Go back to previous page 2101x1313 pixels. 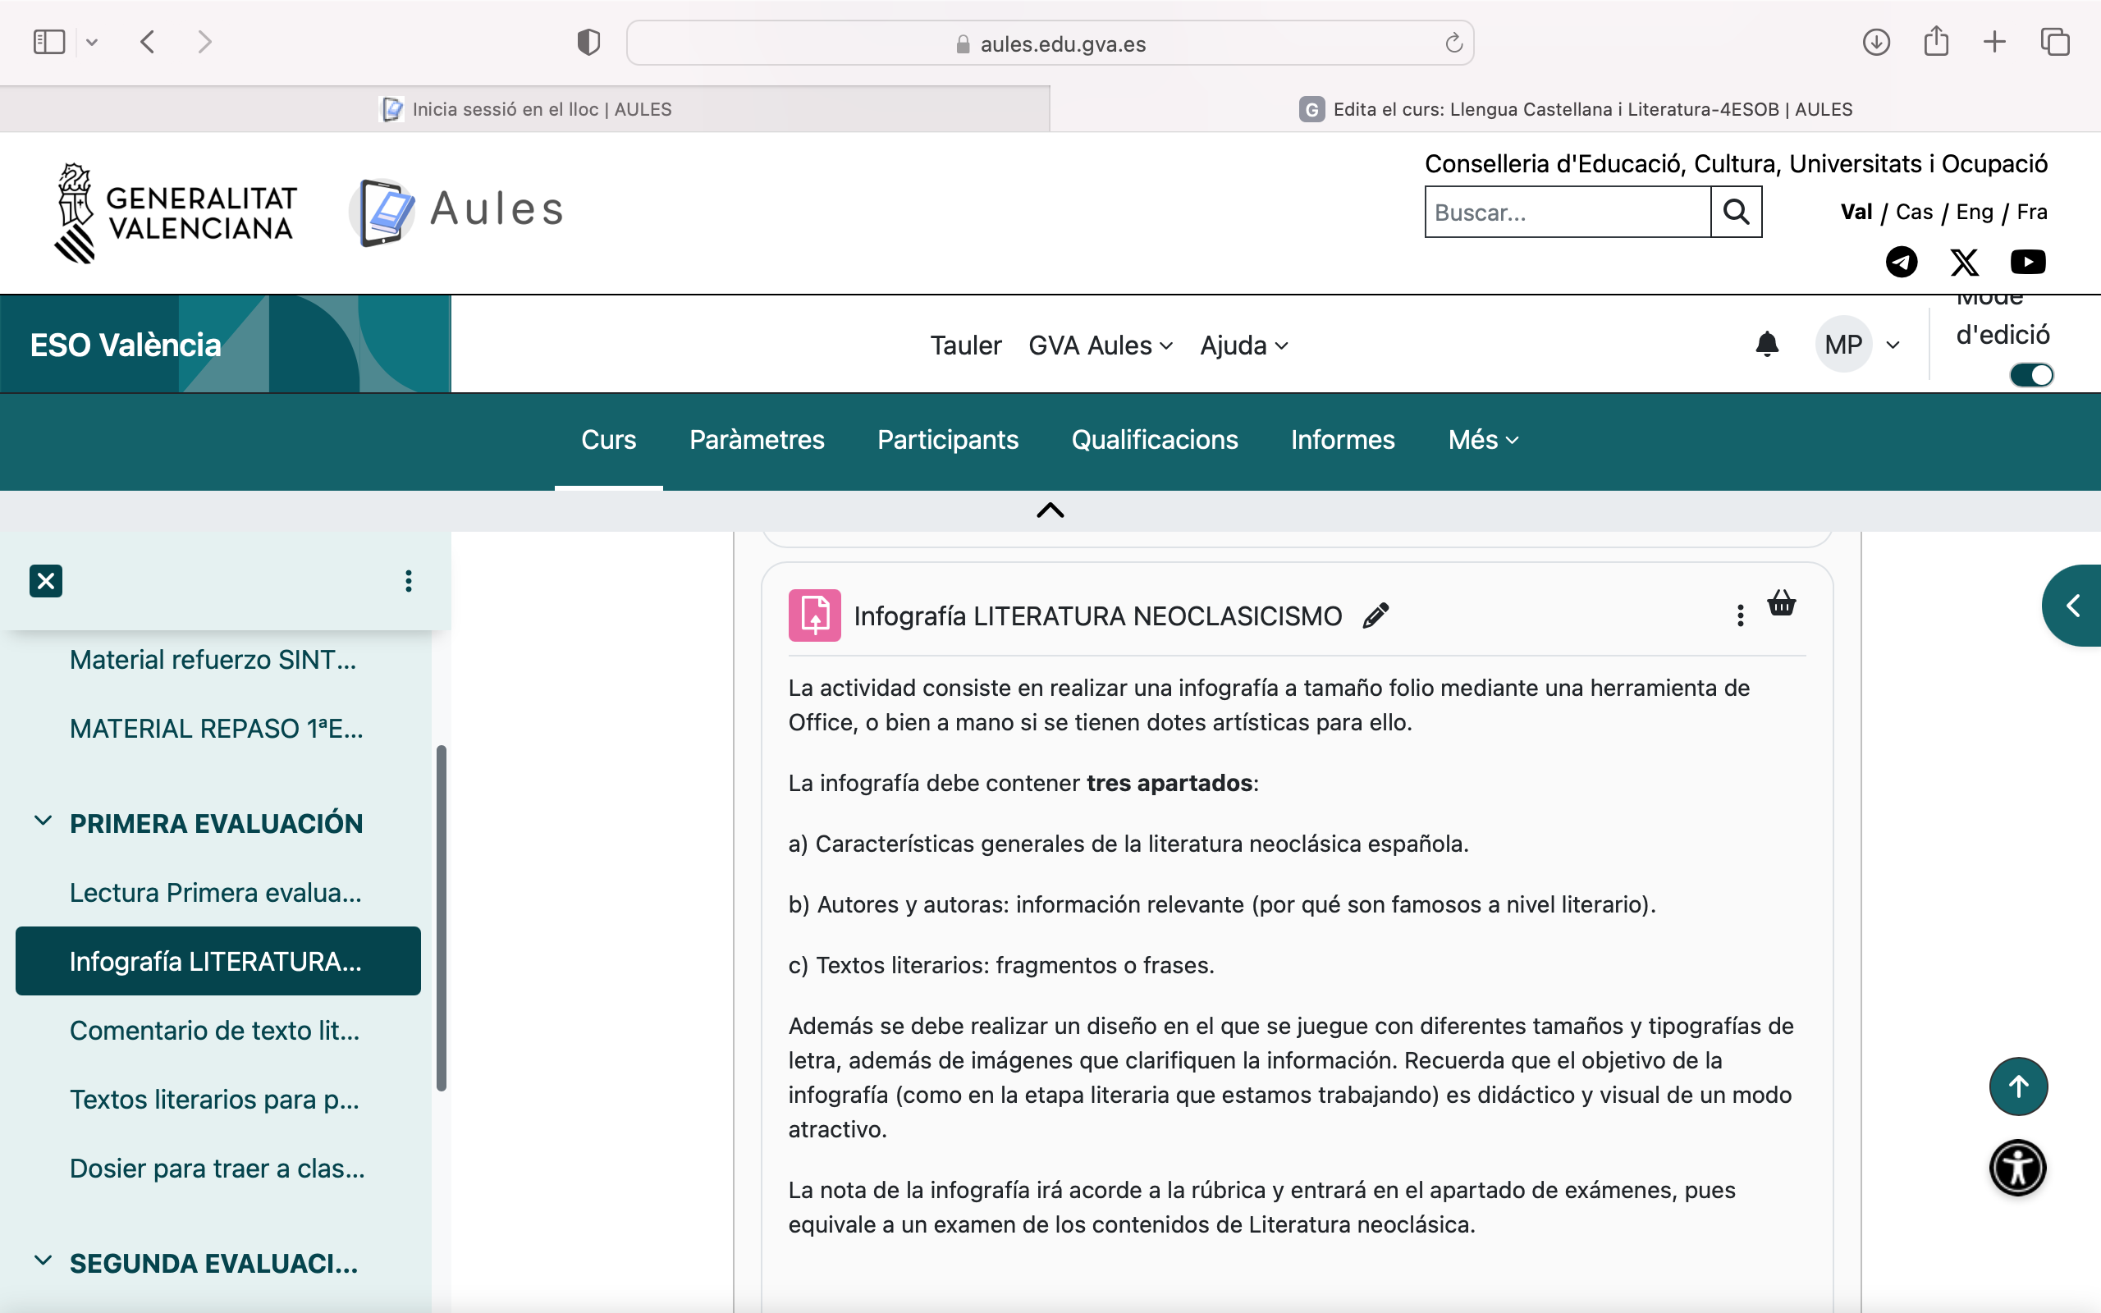[x=148, y=42]
